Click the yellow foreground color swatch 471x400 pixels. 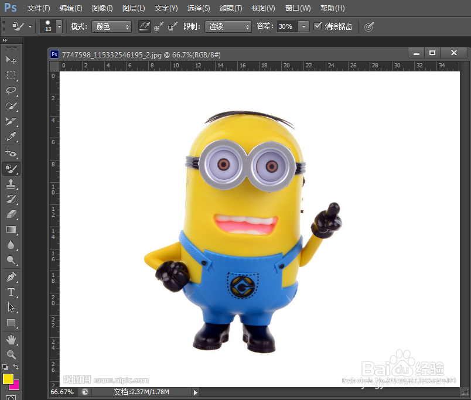8,379
